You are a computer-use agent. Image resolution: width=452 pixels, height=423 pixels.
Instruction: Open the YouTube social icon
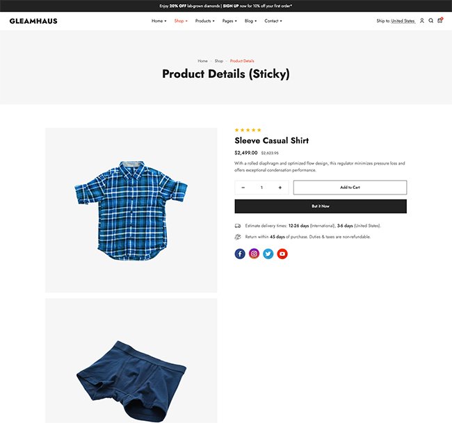(x=282, y=254)
